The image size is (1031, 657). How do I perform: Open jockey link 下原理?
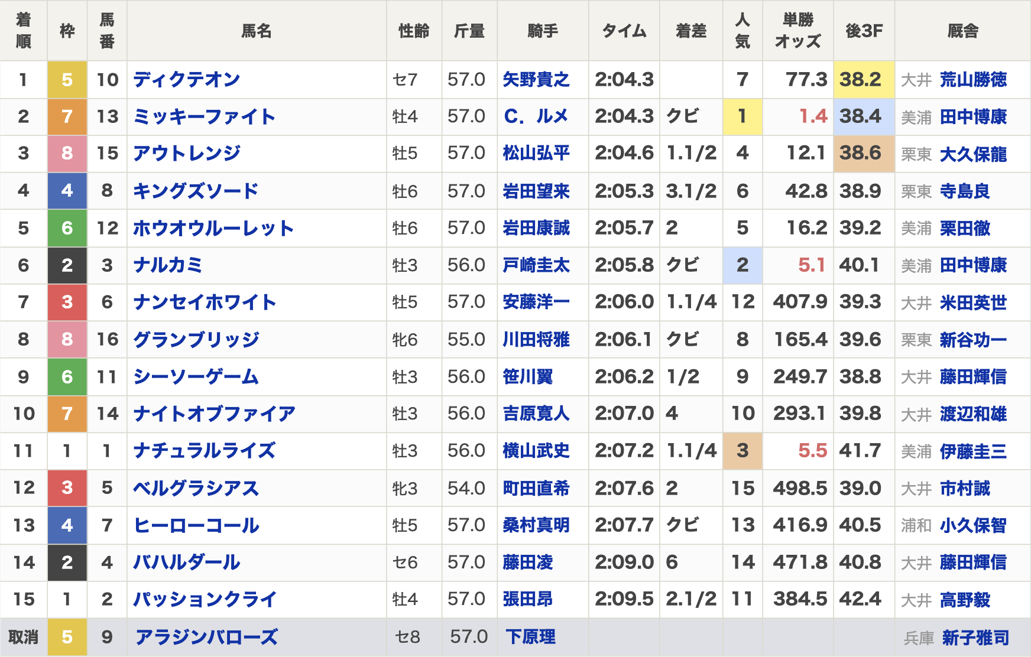[x=530, y=637]
